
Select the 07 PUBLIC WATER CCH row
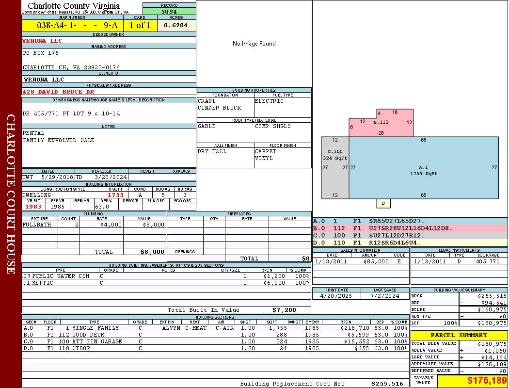click(x=166, y=276)
